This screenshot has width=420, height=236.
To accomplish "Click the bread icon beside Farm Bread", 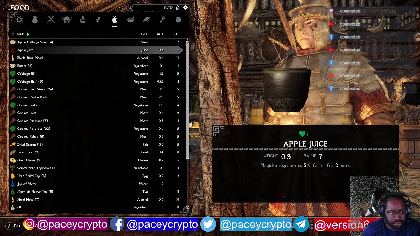I will click(x=13, y=152).
